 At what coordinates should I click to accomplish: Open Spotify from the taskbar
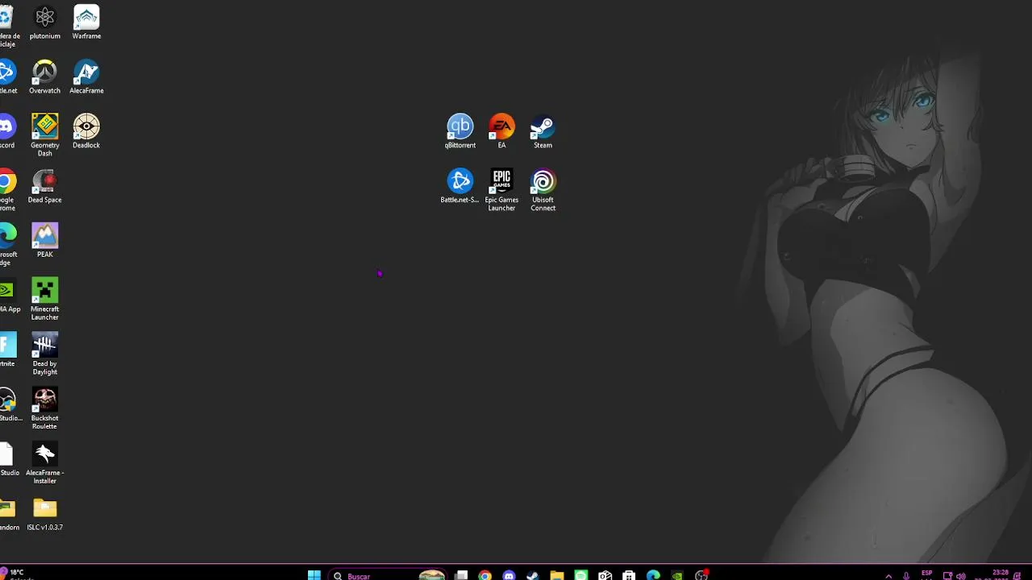tap(580, 575)
